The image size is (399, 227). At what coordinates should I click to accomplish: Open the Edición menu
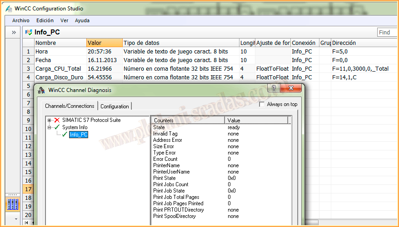click(x=45, y=20)
